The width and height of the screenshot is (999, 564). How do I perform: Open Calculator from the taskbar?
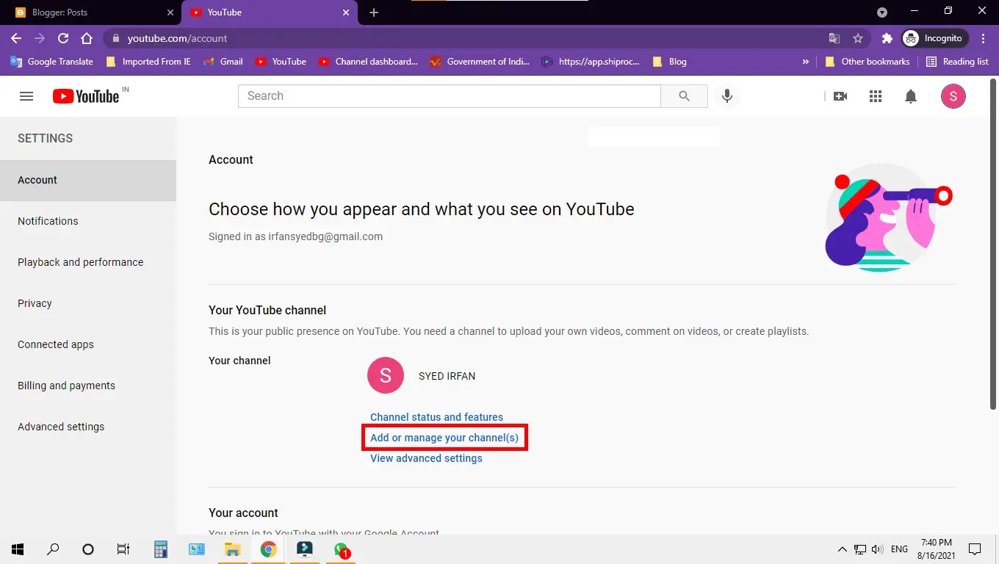click(x=161, y=549)
